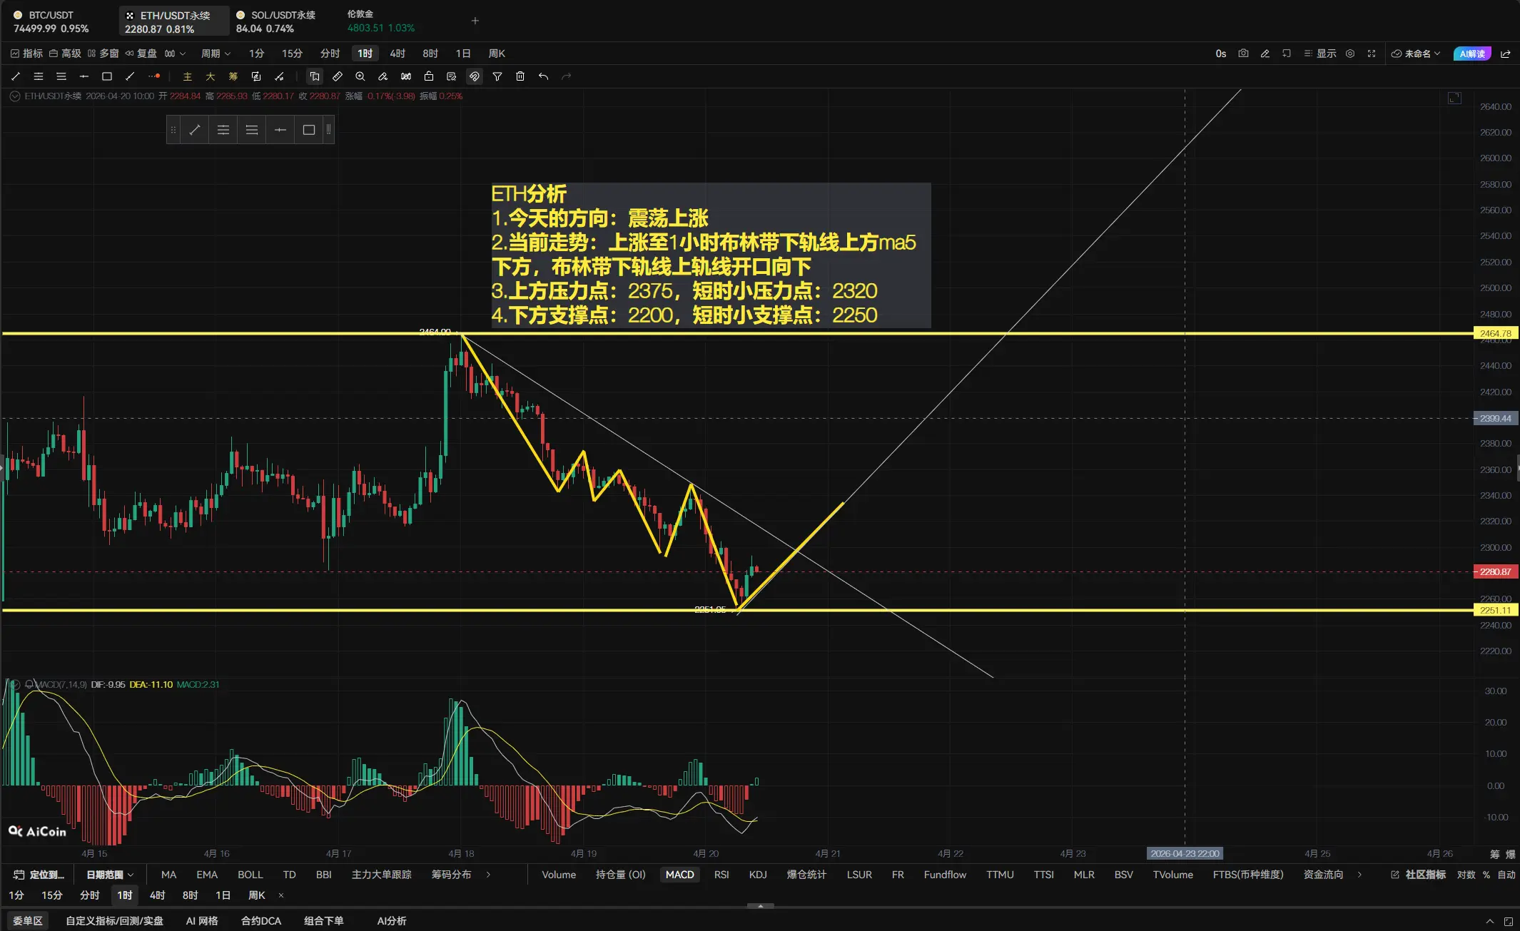This screenshot has width=1520, height=931.
Task: Select the trend line drawing tool
Action: tap(16, 76)
